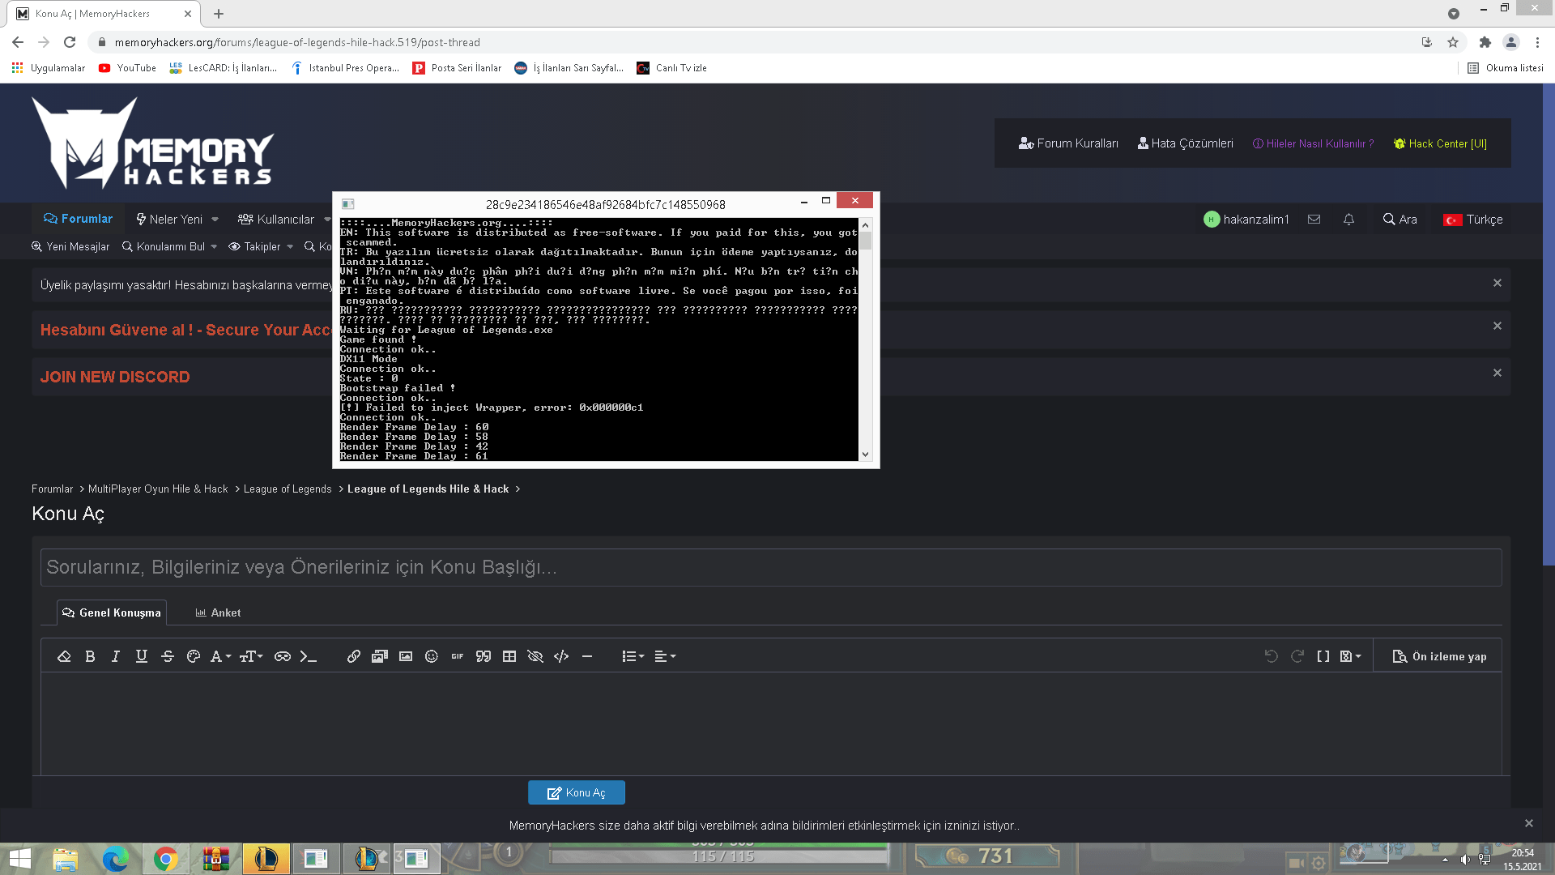Viewport: 1555px width, 875px height.
Task: Dismiss the account sharing notice
Action: [x=1497, y=283]
